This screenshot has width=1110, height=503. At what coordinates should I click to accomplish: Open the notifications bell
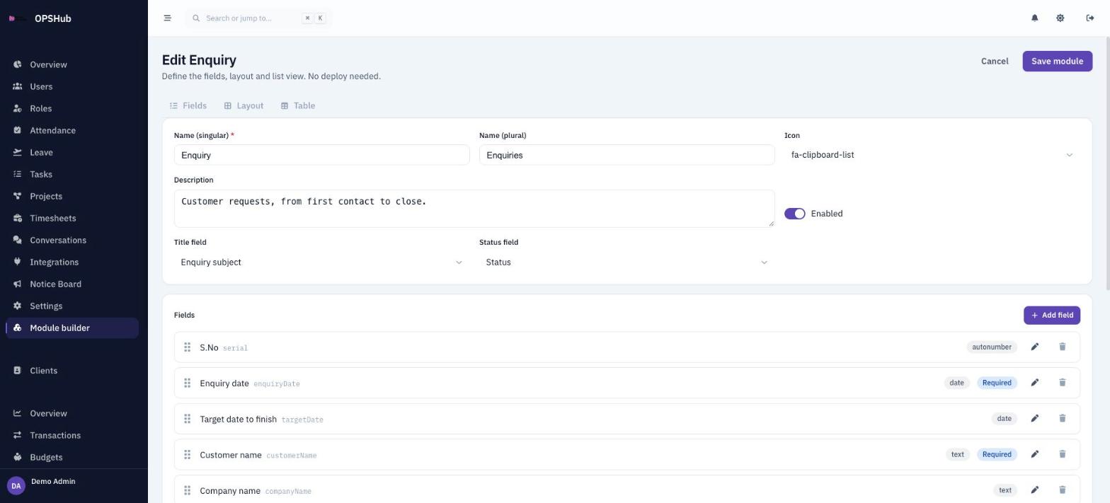[1034, 18]
